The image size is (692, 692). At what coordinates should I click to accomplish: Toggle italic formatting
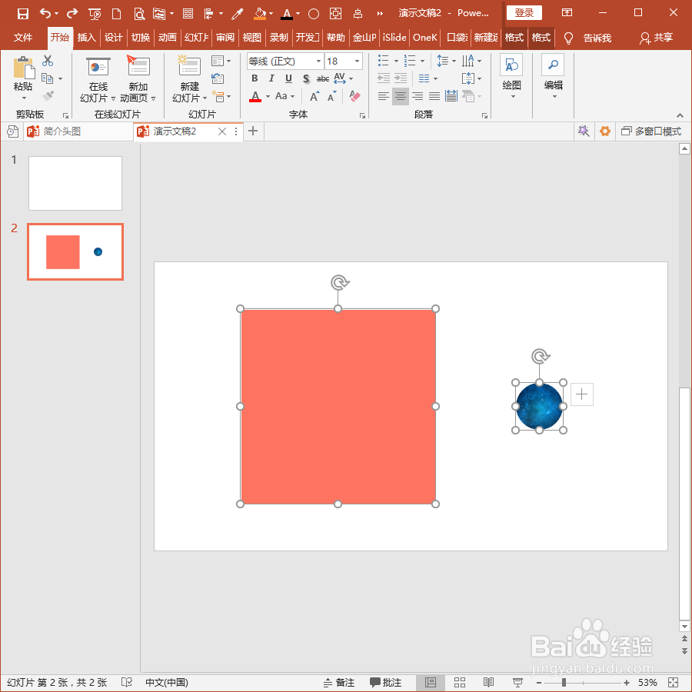tap(271, 78)
